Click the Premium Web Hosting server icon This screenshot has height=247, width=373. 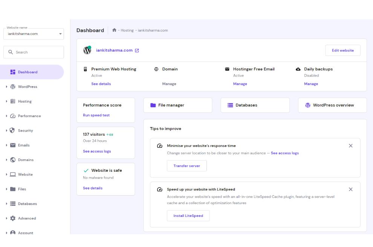[x=86, y=69]
